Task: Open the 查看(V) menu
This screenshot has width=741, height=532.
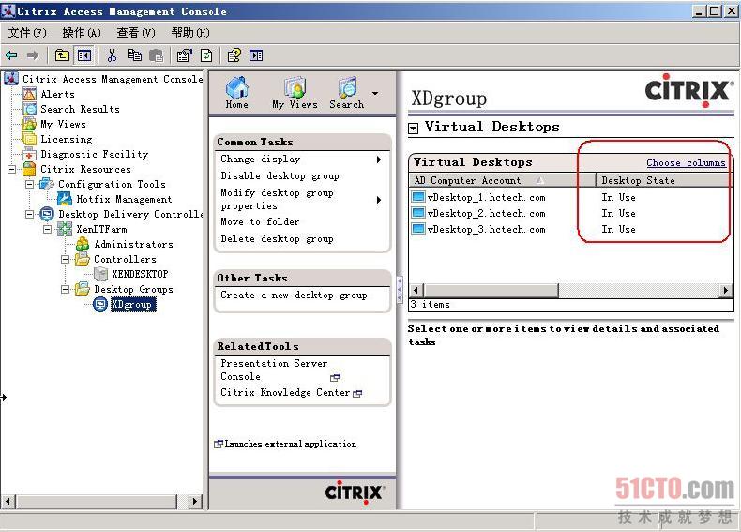Action: 136,33
